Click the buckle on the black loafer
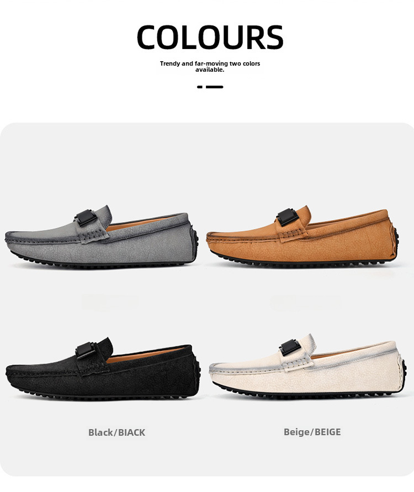Image resolution: width=414 pixels, height=492 pixels. coord(86,350)
